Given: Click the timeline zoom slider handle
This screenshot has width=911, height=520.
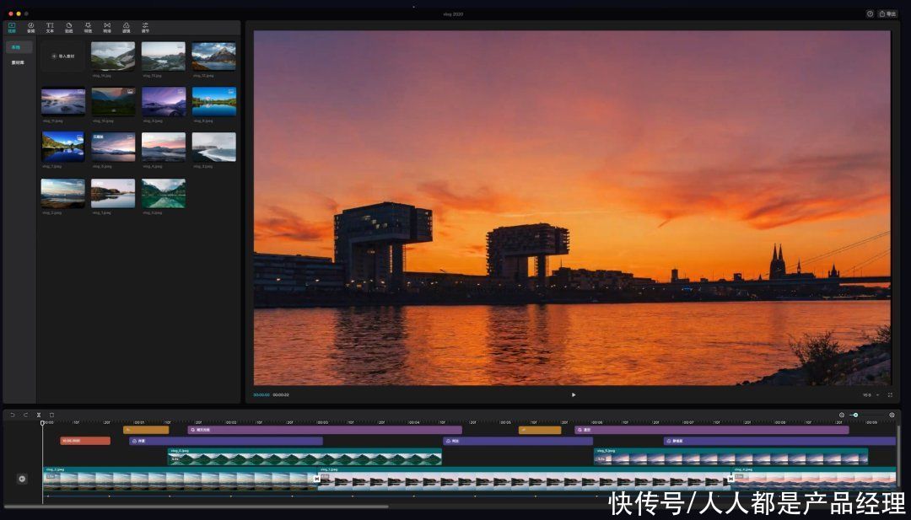Looking at the screenshot, I should pos(855,415).
